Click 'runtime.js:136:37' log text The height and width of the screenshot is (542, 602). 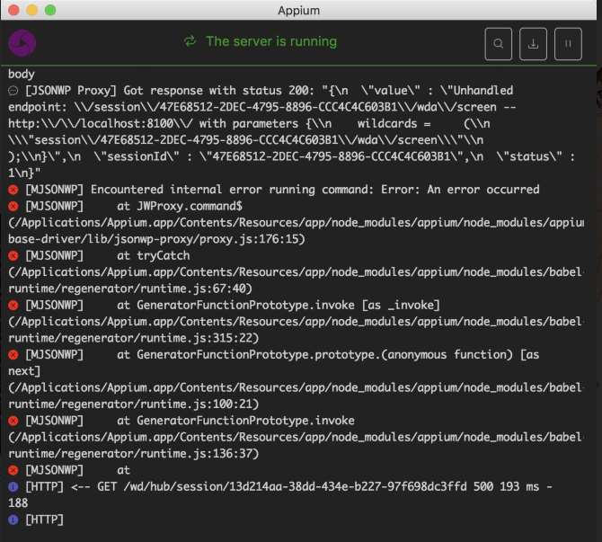point(197,454)
